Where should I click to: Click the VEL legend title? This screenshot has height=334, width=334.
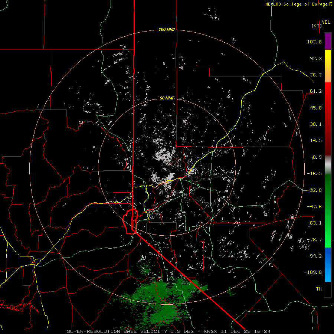pos(326,22)
